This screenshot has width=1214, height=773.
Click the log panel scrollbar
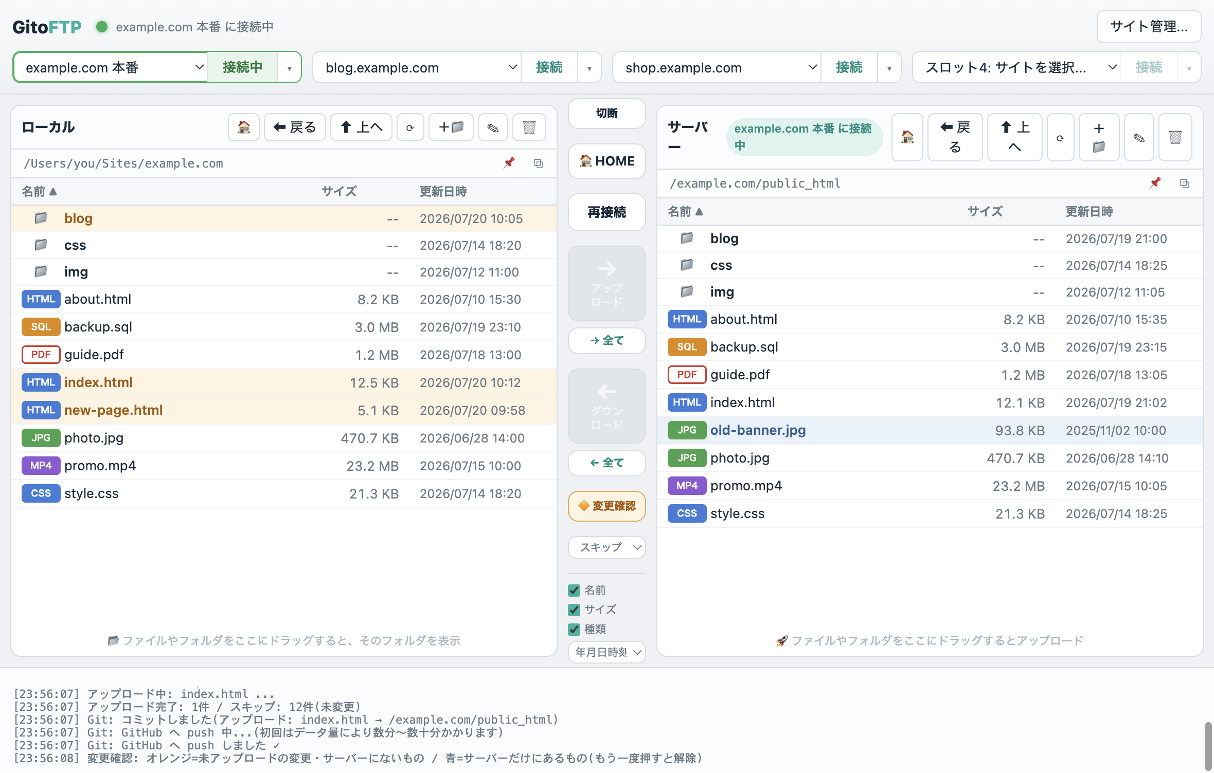point(1208,745)
